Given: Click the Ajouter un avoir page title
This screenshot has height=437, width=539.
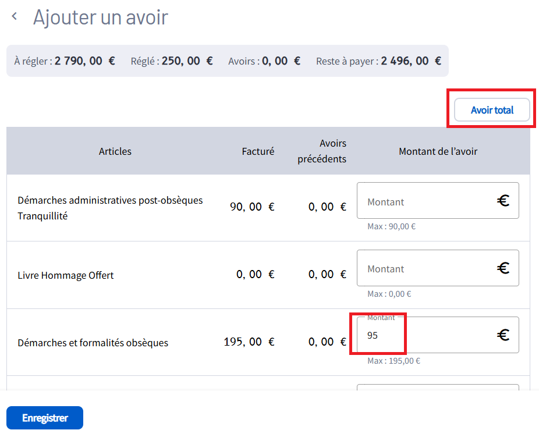Looking at the screenshot, I should click(x=100, y=17).
